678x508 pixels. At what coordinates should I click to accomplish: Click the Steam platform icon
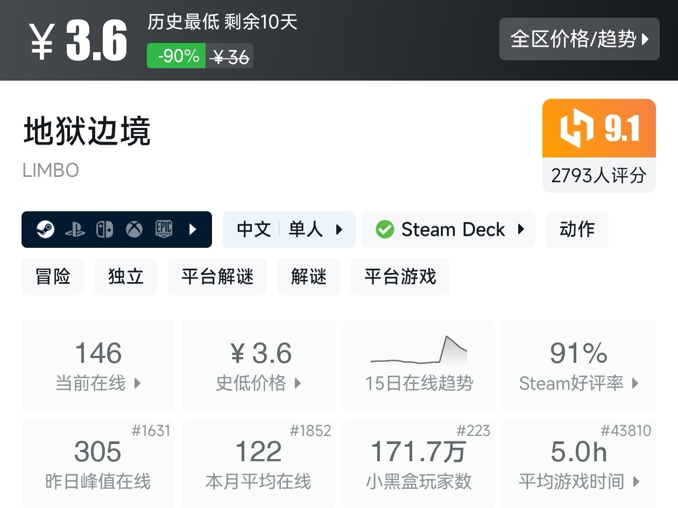point(45,230)
